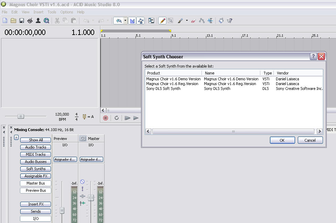This screenshot has width=336, height=223.
Task: Save the project with the floppy disk icon
Action: [21, 21]
